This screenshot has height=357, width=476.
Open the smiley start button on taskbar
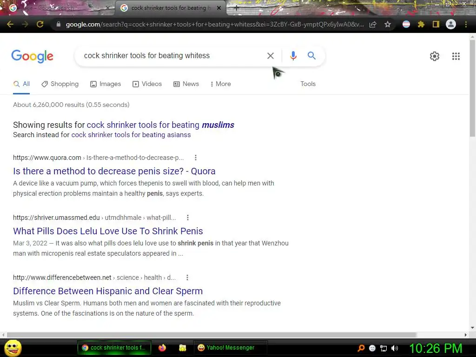pyautogui.click(x=13, y=348)
